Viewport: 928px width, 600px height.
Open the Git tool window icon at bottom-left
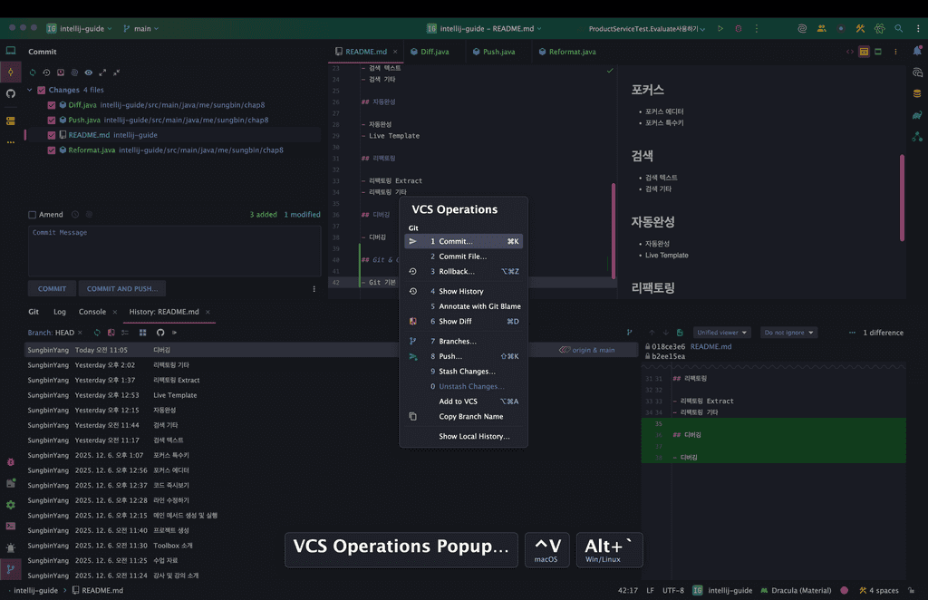11,570
